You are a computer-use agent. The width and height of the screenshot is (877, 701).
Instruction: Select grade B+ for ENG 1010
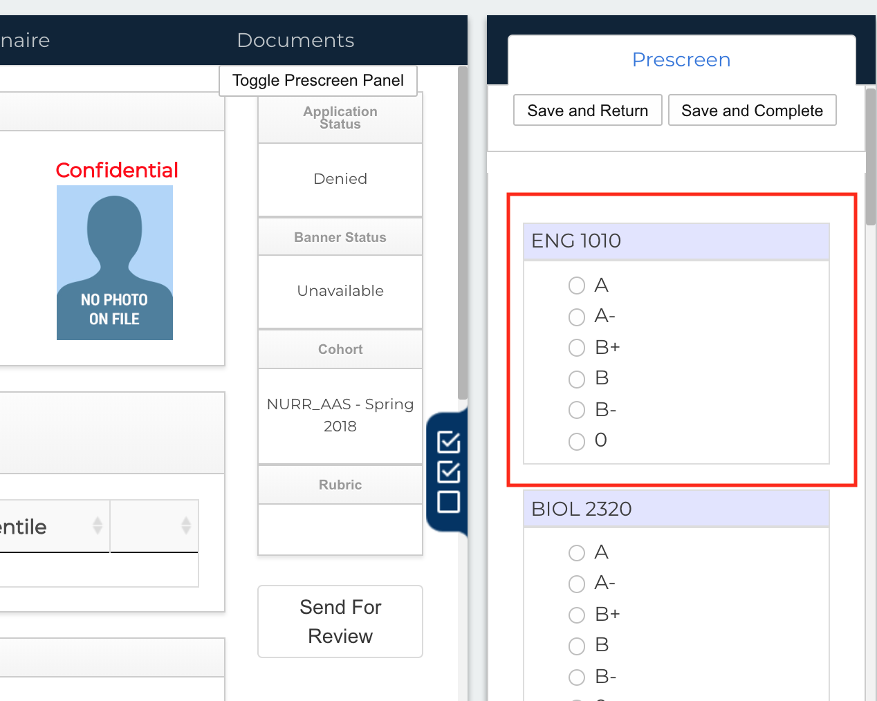pos(577,348)
